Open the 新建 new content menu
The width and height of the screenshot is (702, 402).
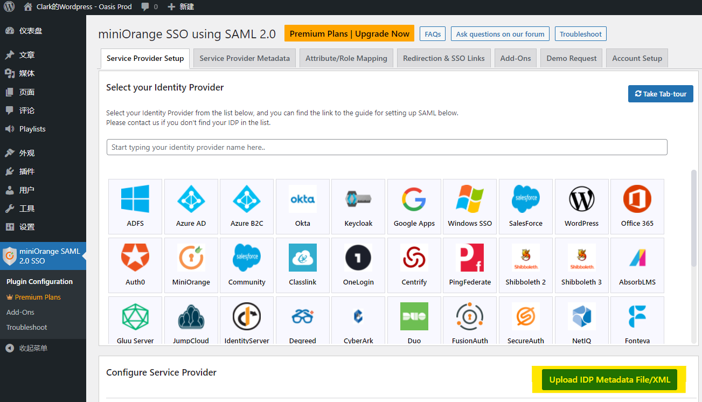(x=181, y=6)
